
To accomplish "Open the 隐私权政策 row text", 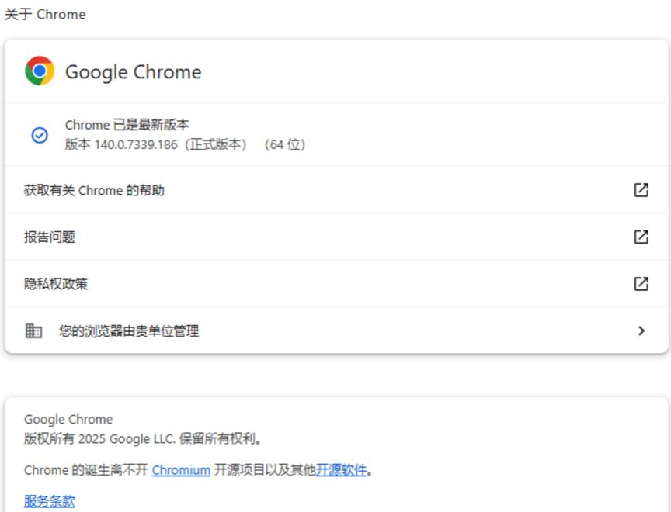I will (x=56, y=284).
